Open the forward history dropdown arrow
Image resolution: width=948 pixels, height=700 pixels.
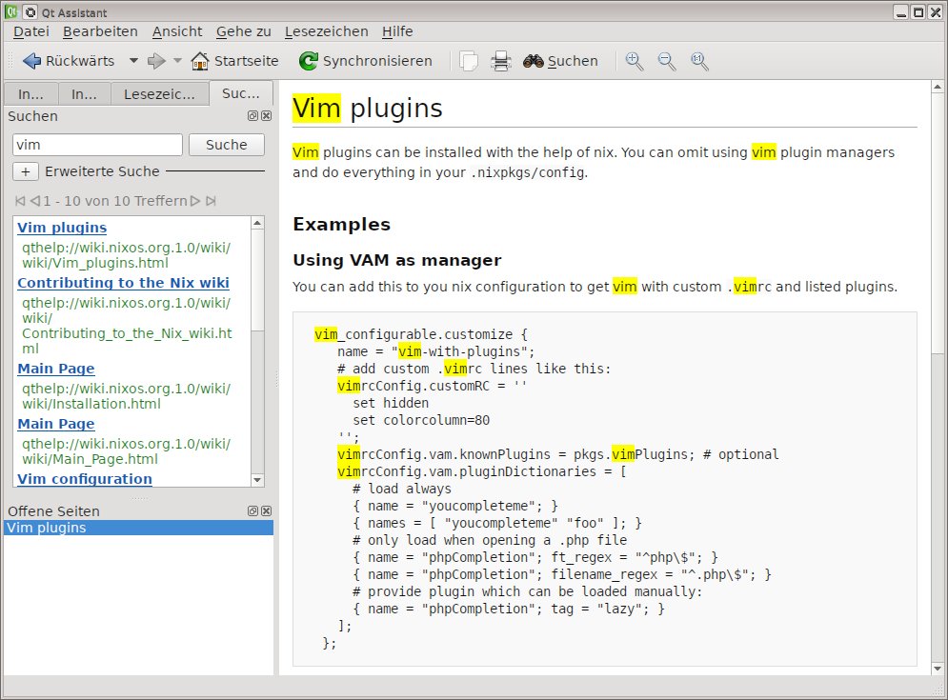coord(177,61)
